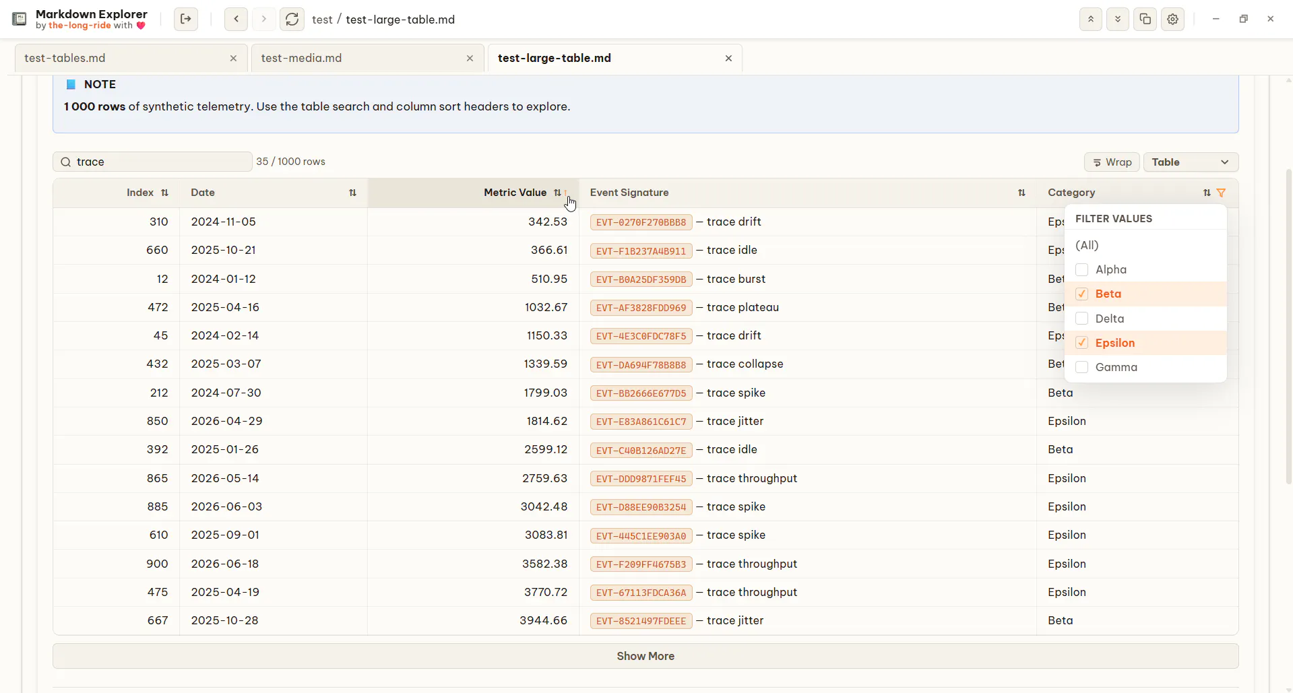Click the test breadcrumb folder
Image resolution: width=1293 pixels, height=693 pixels.
pos(322,20)
